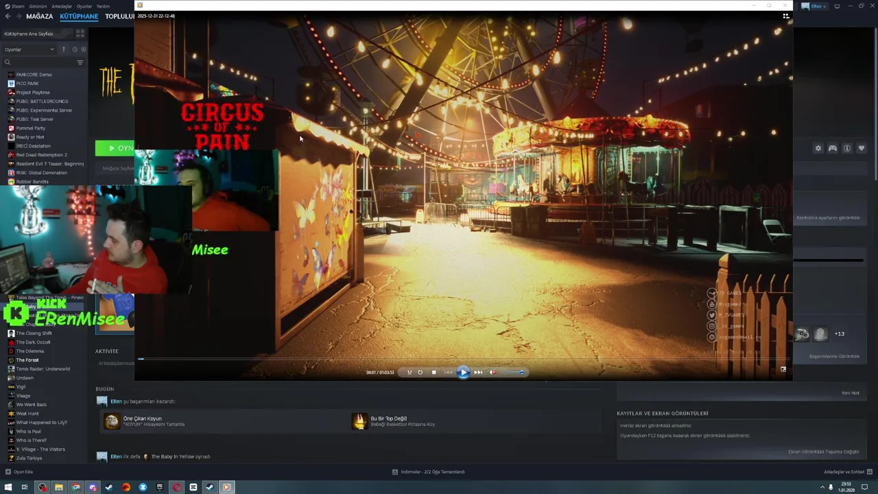The width and height of the screenshot is (878, 494).
Task: Stop playback in the media player
Action: [x=434, y=372]
